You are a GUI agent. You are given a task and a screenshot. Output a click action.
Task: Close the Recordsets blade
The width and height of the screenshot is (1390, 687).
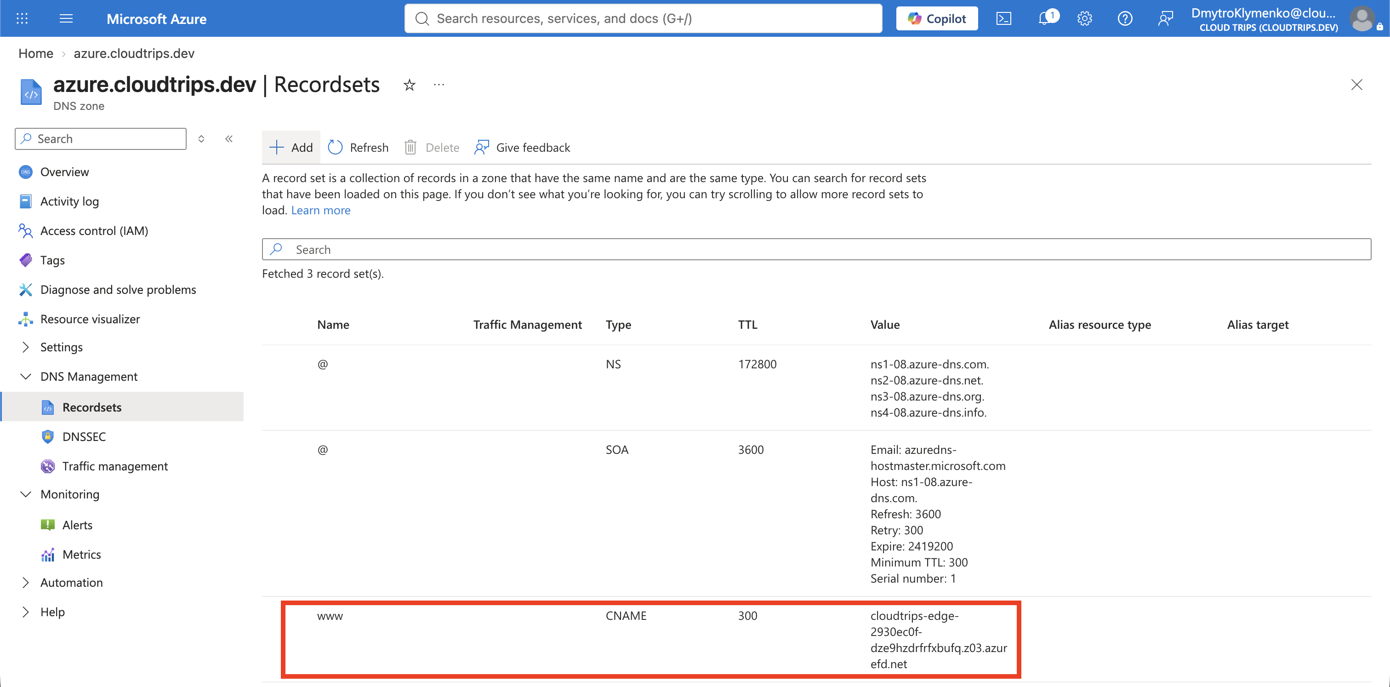pos(1356,85)
